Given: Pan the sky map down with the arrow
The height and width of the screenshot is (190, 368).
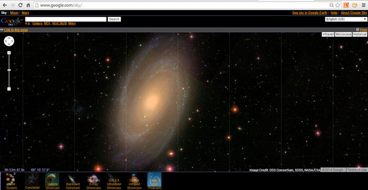Looking at the screenshot, I should tap(9, 44).
